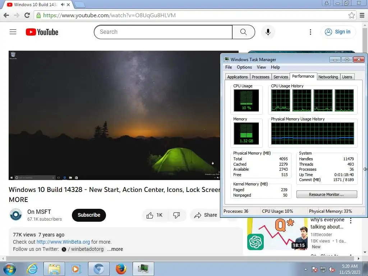Open On MSFT channel avatar
Screen dimensions: 368x276
(16, 215)
